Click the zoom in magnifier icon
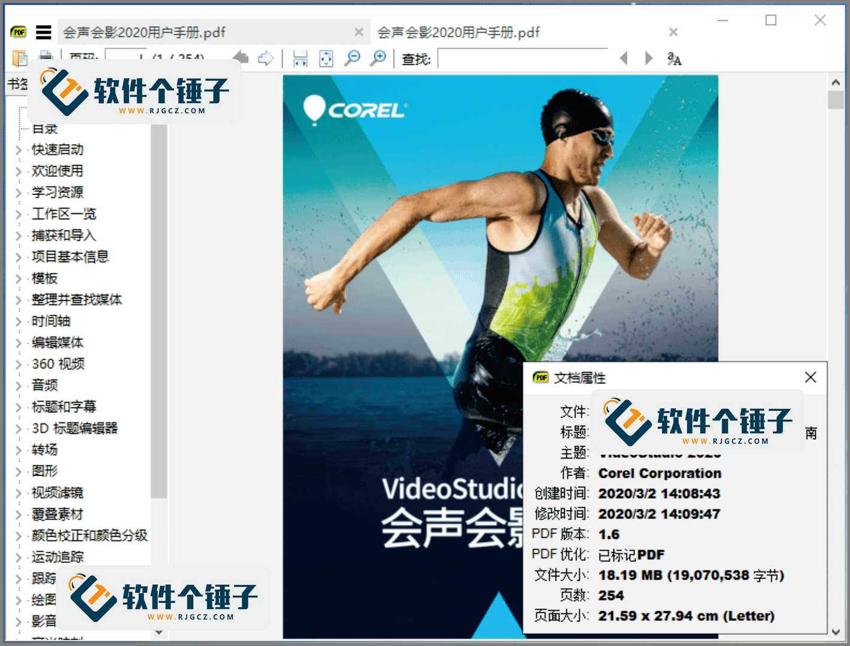 point(378,58)
